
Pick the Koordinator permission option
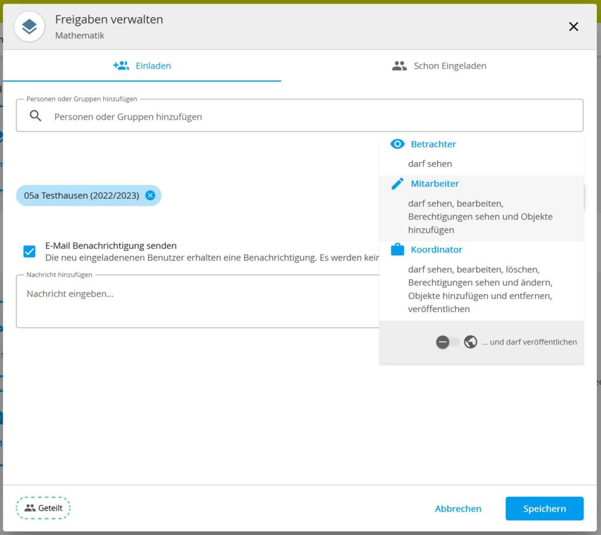pos(481,281)
